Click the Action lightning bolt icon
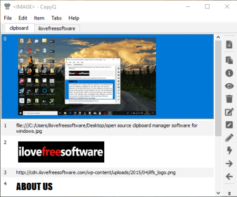Image resolution: width=237 pixels, height=197 pixels. click(x=229, y=151)
